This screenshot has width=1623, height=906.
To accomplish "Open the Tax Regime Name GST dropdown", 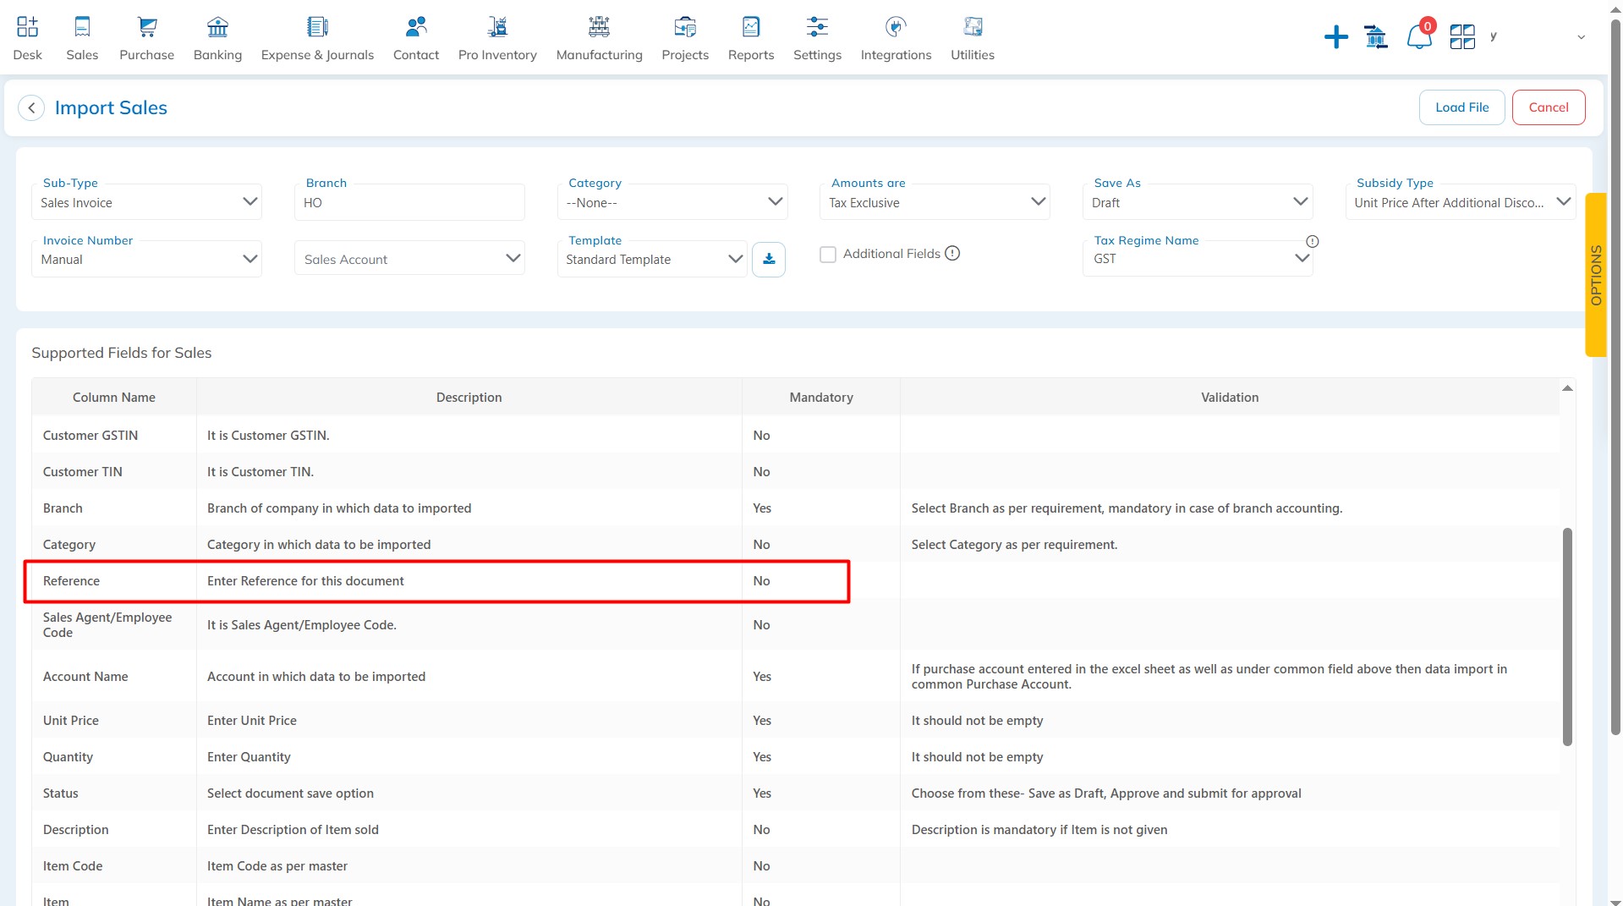I will [x=1198, y=259].
